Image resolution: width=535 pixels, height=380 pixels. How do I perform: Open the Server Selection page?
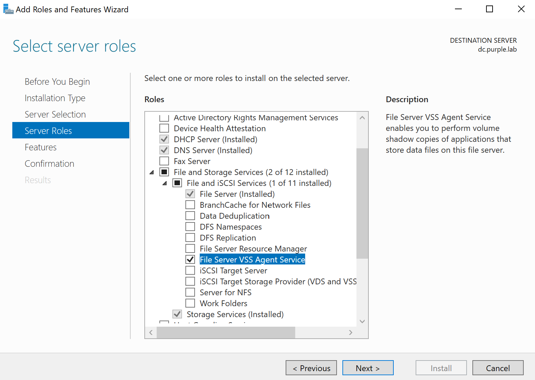point(55,114)
